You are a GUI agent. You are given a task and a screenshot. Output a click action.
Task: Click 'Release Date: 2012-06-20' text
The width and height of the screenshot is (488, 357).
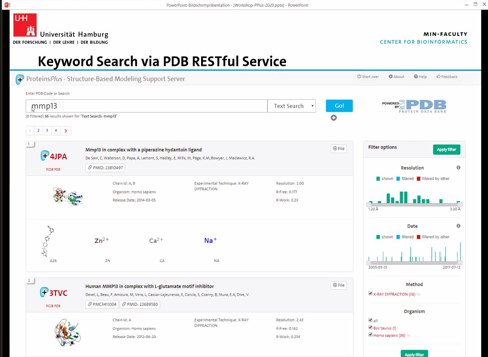pyautogui.click(x=134, y=337)
